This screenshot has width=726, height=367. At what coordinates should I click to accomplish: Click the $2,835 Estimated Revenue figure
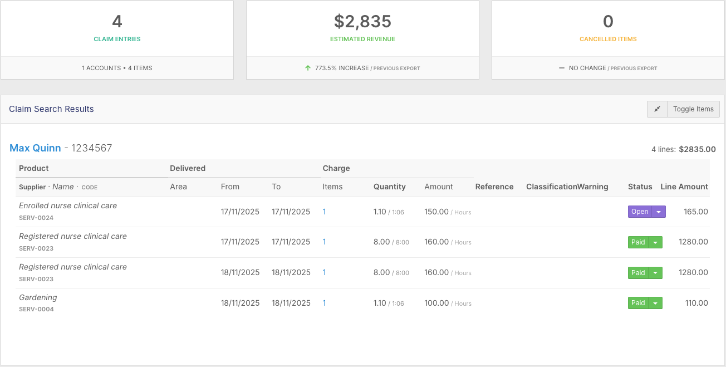pos(362,21)
